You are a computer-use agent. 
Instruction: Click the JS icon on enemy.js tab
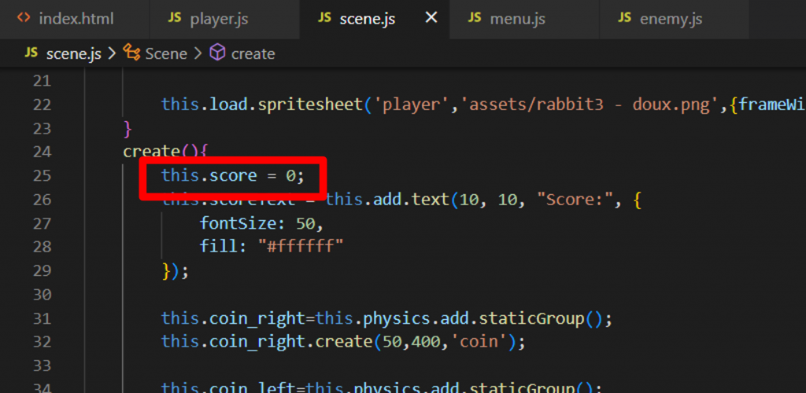[624, 18]
